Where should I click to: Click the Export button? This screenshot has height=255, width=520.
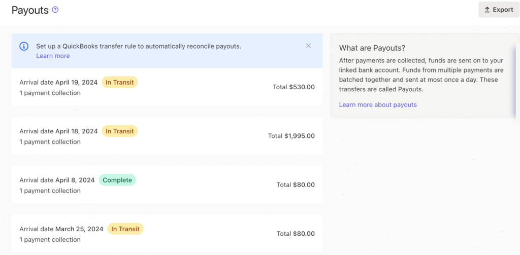coord(499,10)
